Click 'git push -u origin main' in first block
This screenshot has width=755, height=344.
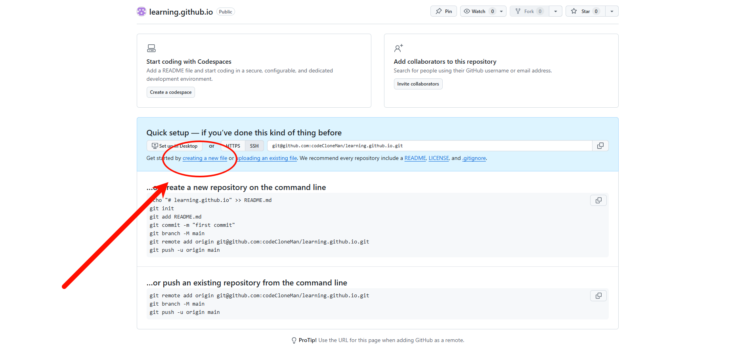[x=185, y=250]
